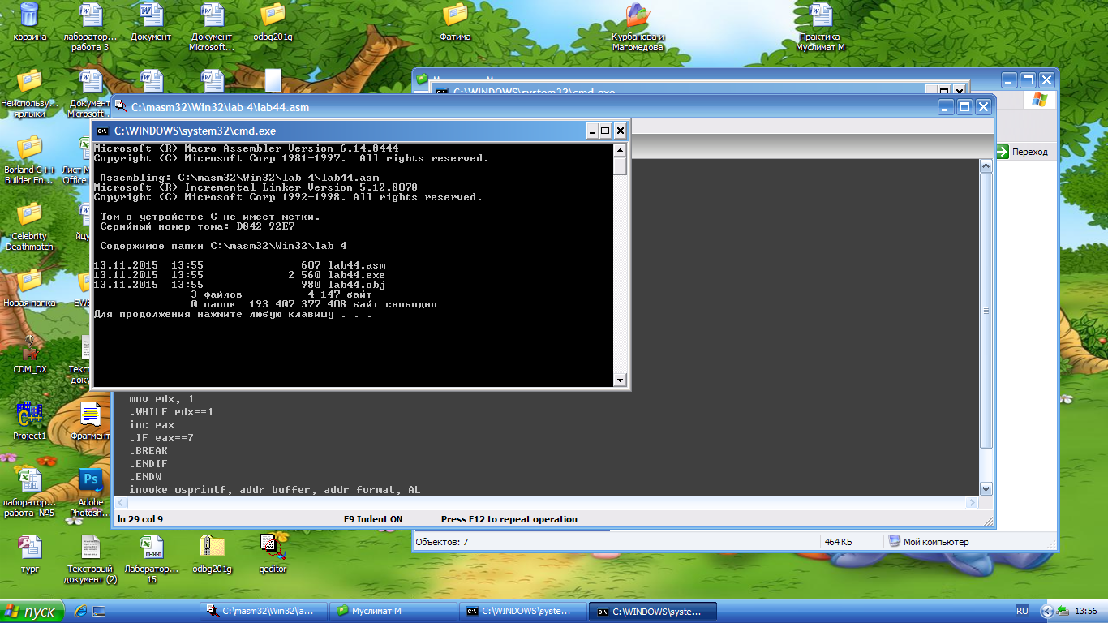Launch Internet Explorer from the quick launch bar
The width and height of the screenshot is (1108, 623).
80,611
